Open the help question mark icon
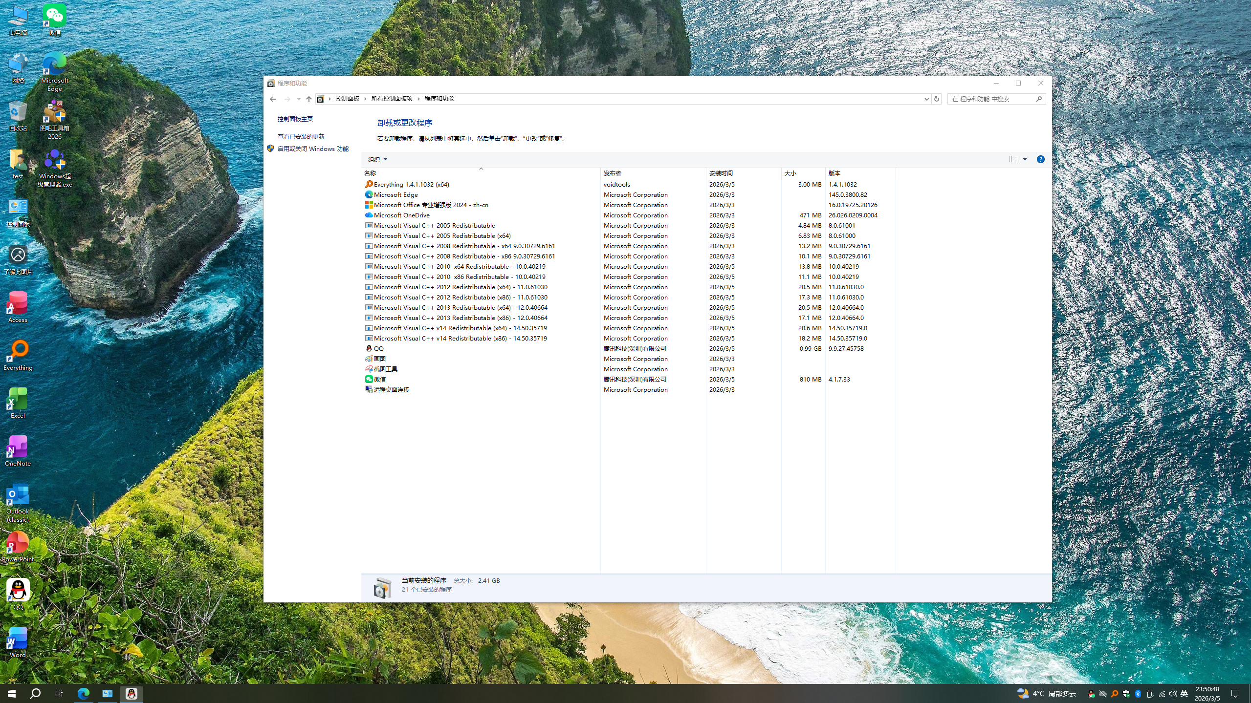Image resolution: width=1251 pixels, height=703 pixels. (1041, 159)
